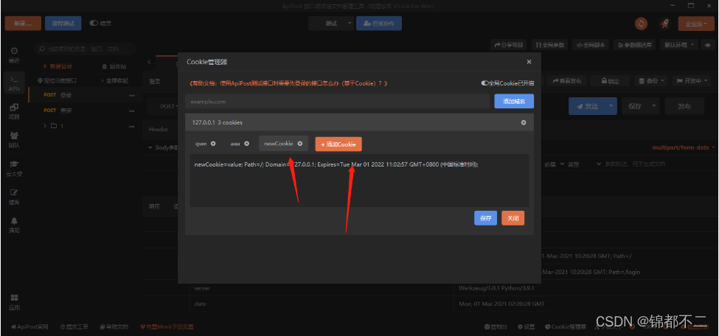Open the 开发中 status dropdown
Screen dimensions: 719x336
pos(692,80)
